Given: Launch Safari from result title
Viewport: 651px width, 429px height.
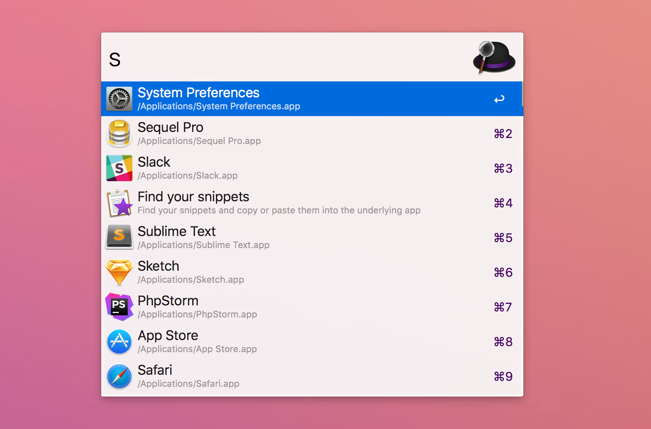Looking at the screenshot, I should coord(155,370).
